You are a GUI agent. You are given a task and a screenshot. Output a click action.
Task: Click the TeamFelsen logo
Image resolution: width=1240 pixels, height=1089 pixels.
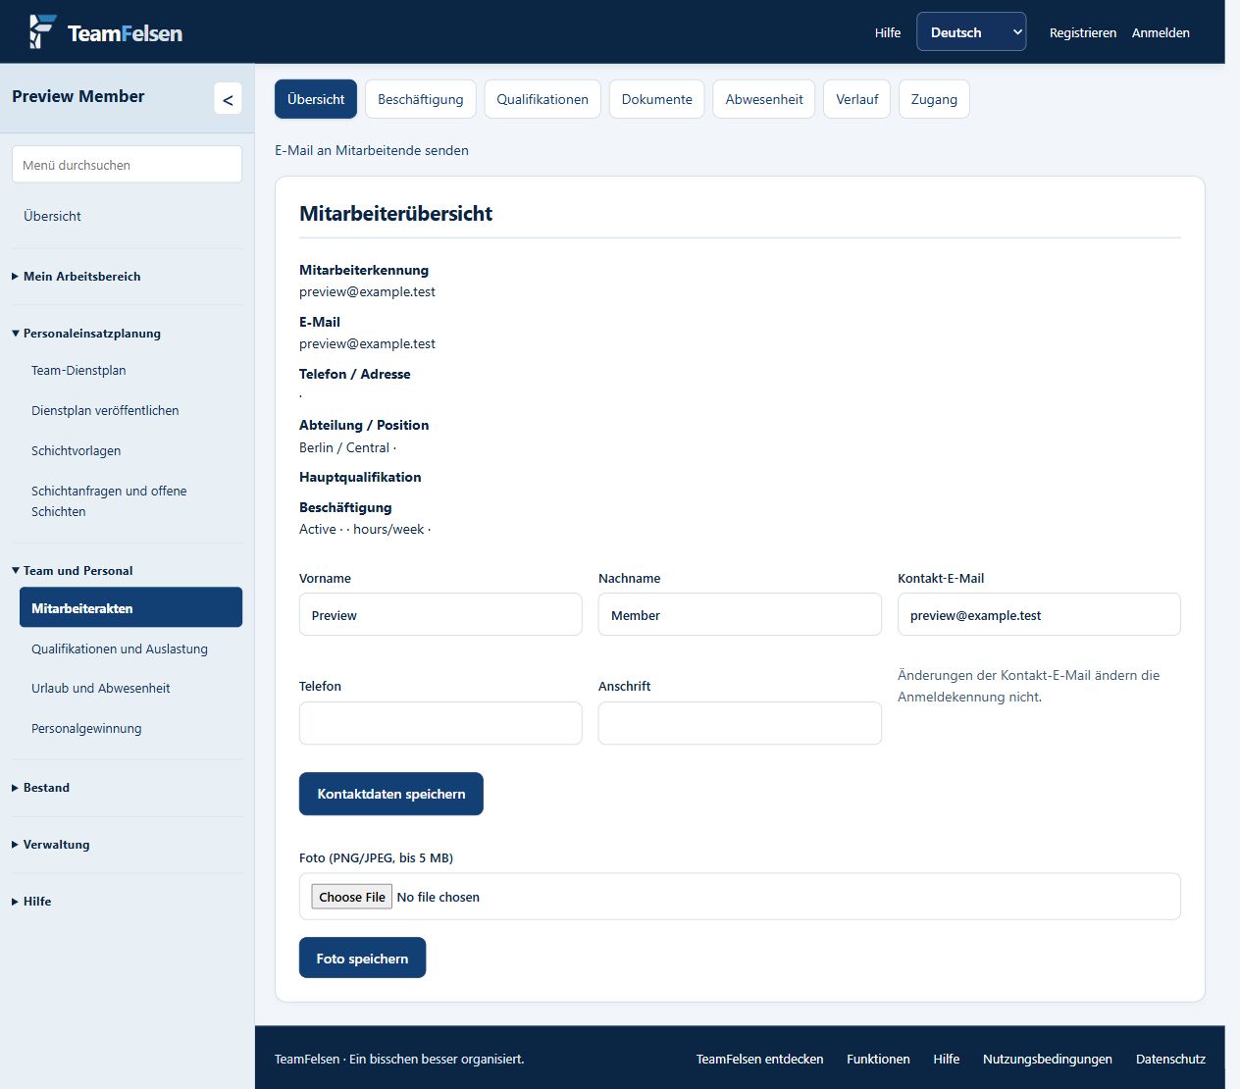click(106, 32)
